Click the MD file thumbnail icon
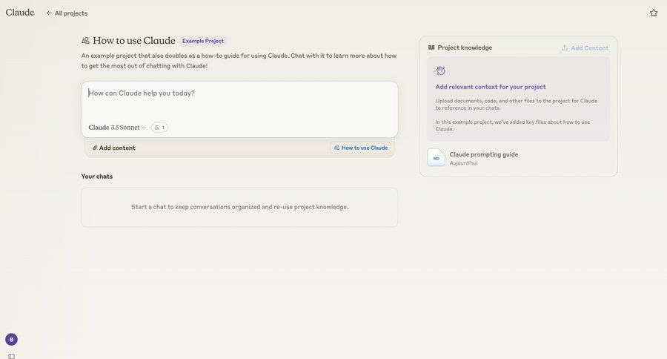This screenshot has width=667, height=359. [436, 157]
